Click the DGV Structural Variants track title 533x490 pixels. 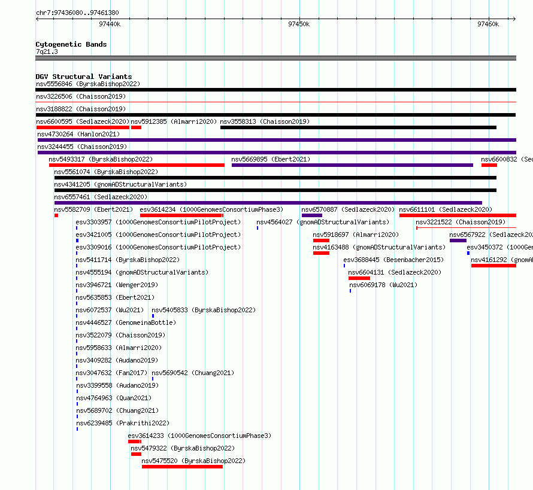pyautogui.click(x=84, y=77)
